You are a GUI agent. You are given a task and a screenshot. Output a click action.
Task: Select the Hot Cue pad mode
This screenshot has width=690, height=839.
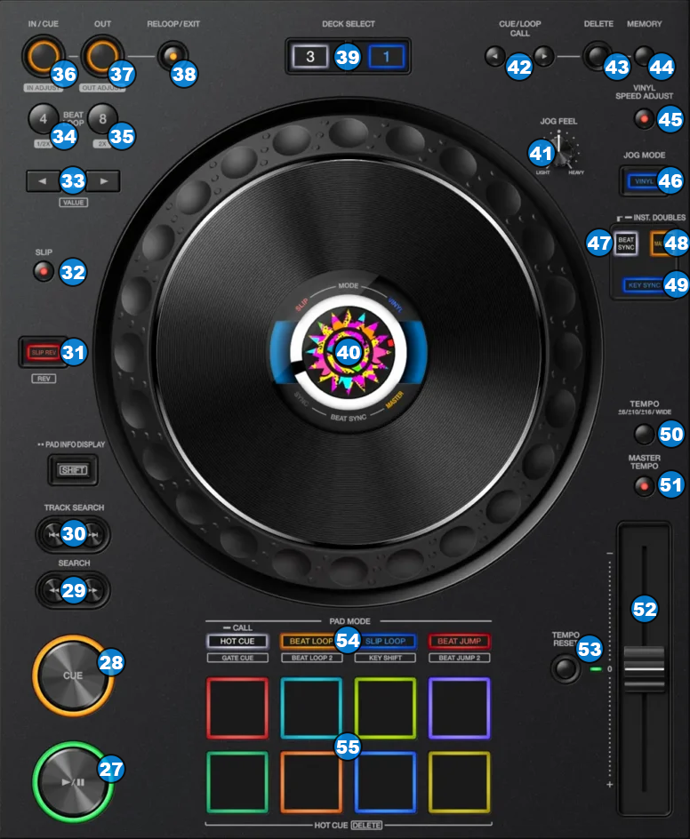pos(238,641)
